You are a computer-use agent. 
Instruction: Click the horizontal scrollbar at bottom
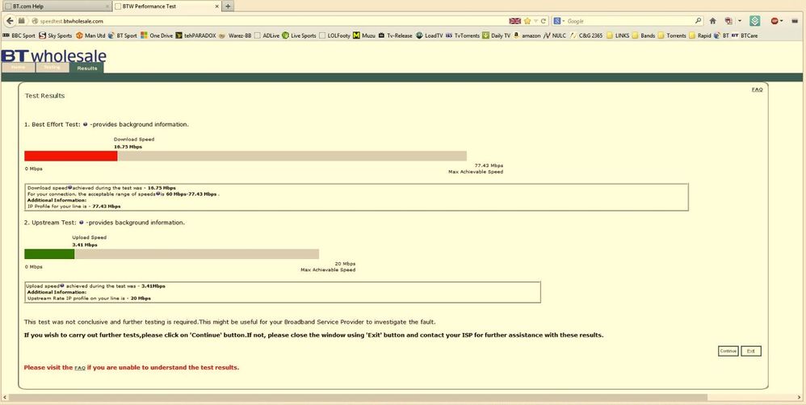click(x=359, y=397)
